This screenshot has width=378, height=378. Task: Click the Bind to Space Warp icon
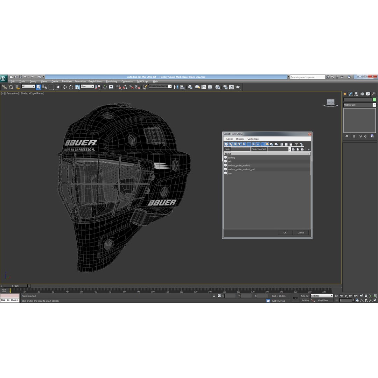coord(17,87)
